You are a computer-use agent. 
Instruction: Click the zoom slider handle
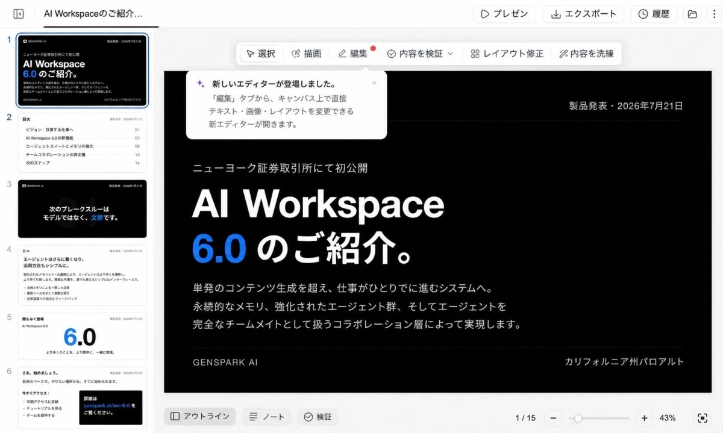click(x=578, y=418)
